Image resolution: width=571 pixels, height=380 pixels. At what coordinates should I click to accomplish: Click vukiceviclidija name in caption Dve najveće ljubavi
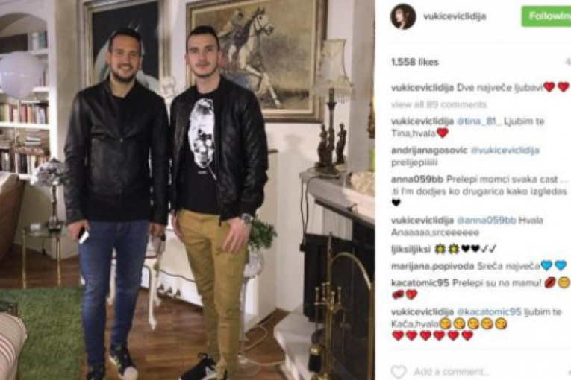pos(422,88)
